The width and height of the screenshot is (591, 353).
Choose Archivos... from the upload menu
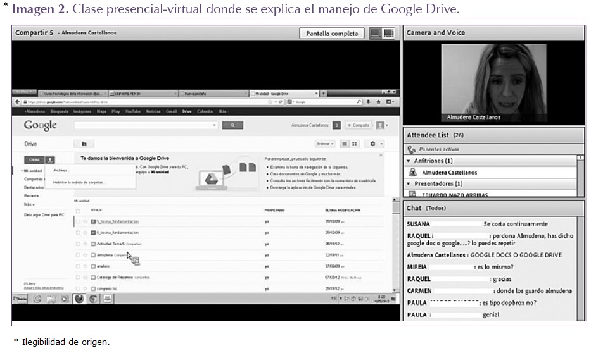[x=62, y=171]
